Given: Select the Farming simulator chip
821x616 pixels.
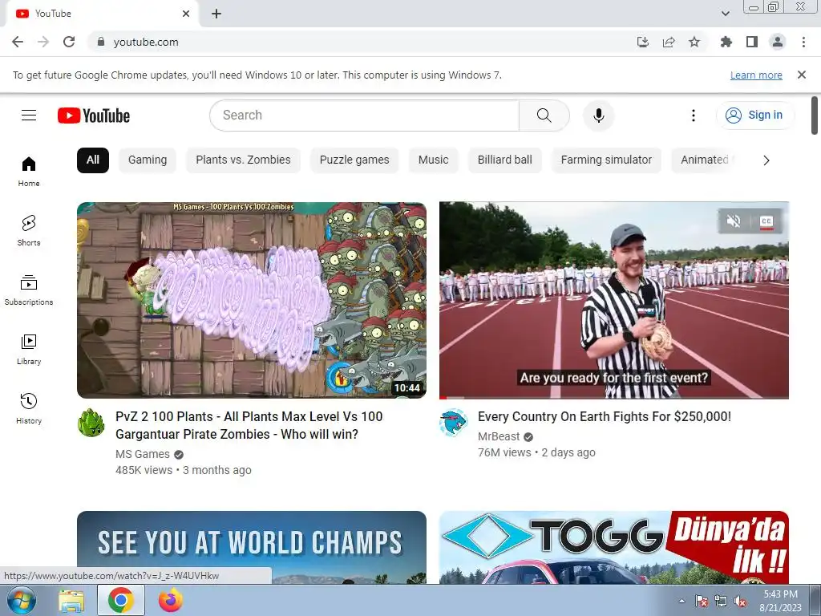Looking at the screenshot, I should [606, 160].
